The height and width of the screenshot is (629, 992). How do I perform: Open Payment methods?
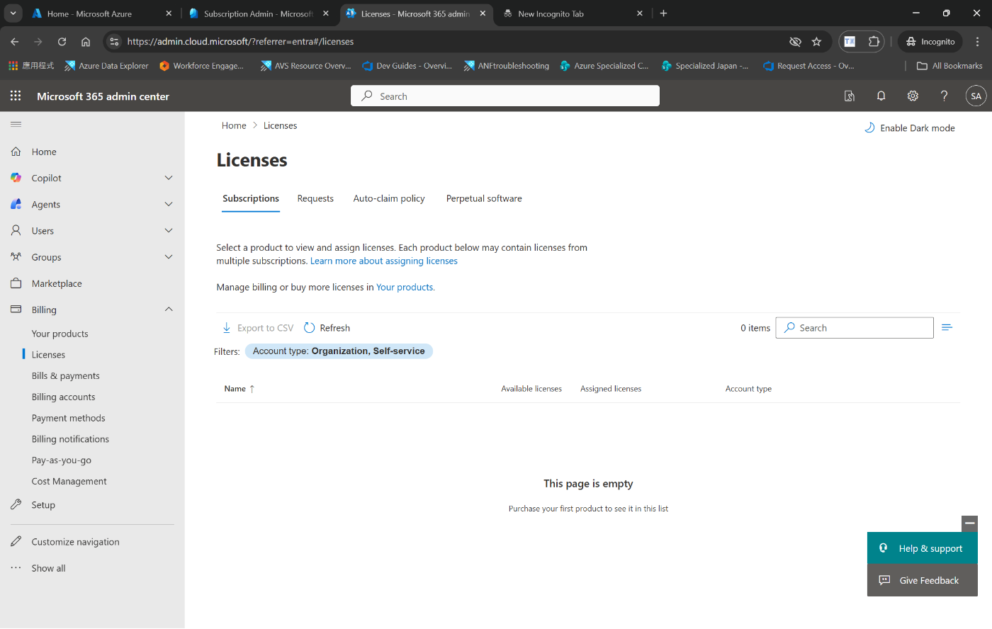pos(68,418)
